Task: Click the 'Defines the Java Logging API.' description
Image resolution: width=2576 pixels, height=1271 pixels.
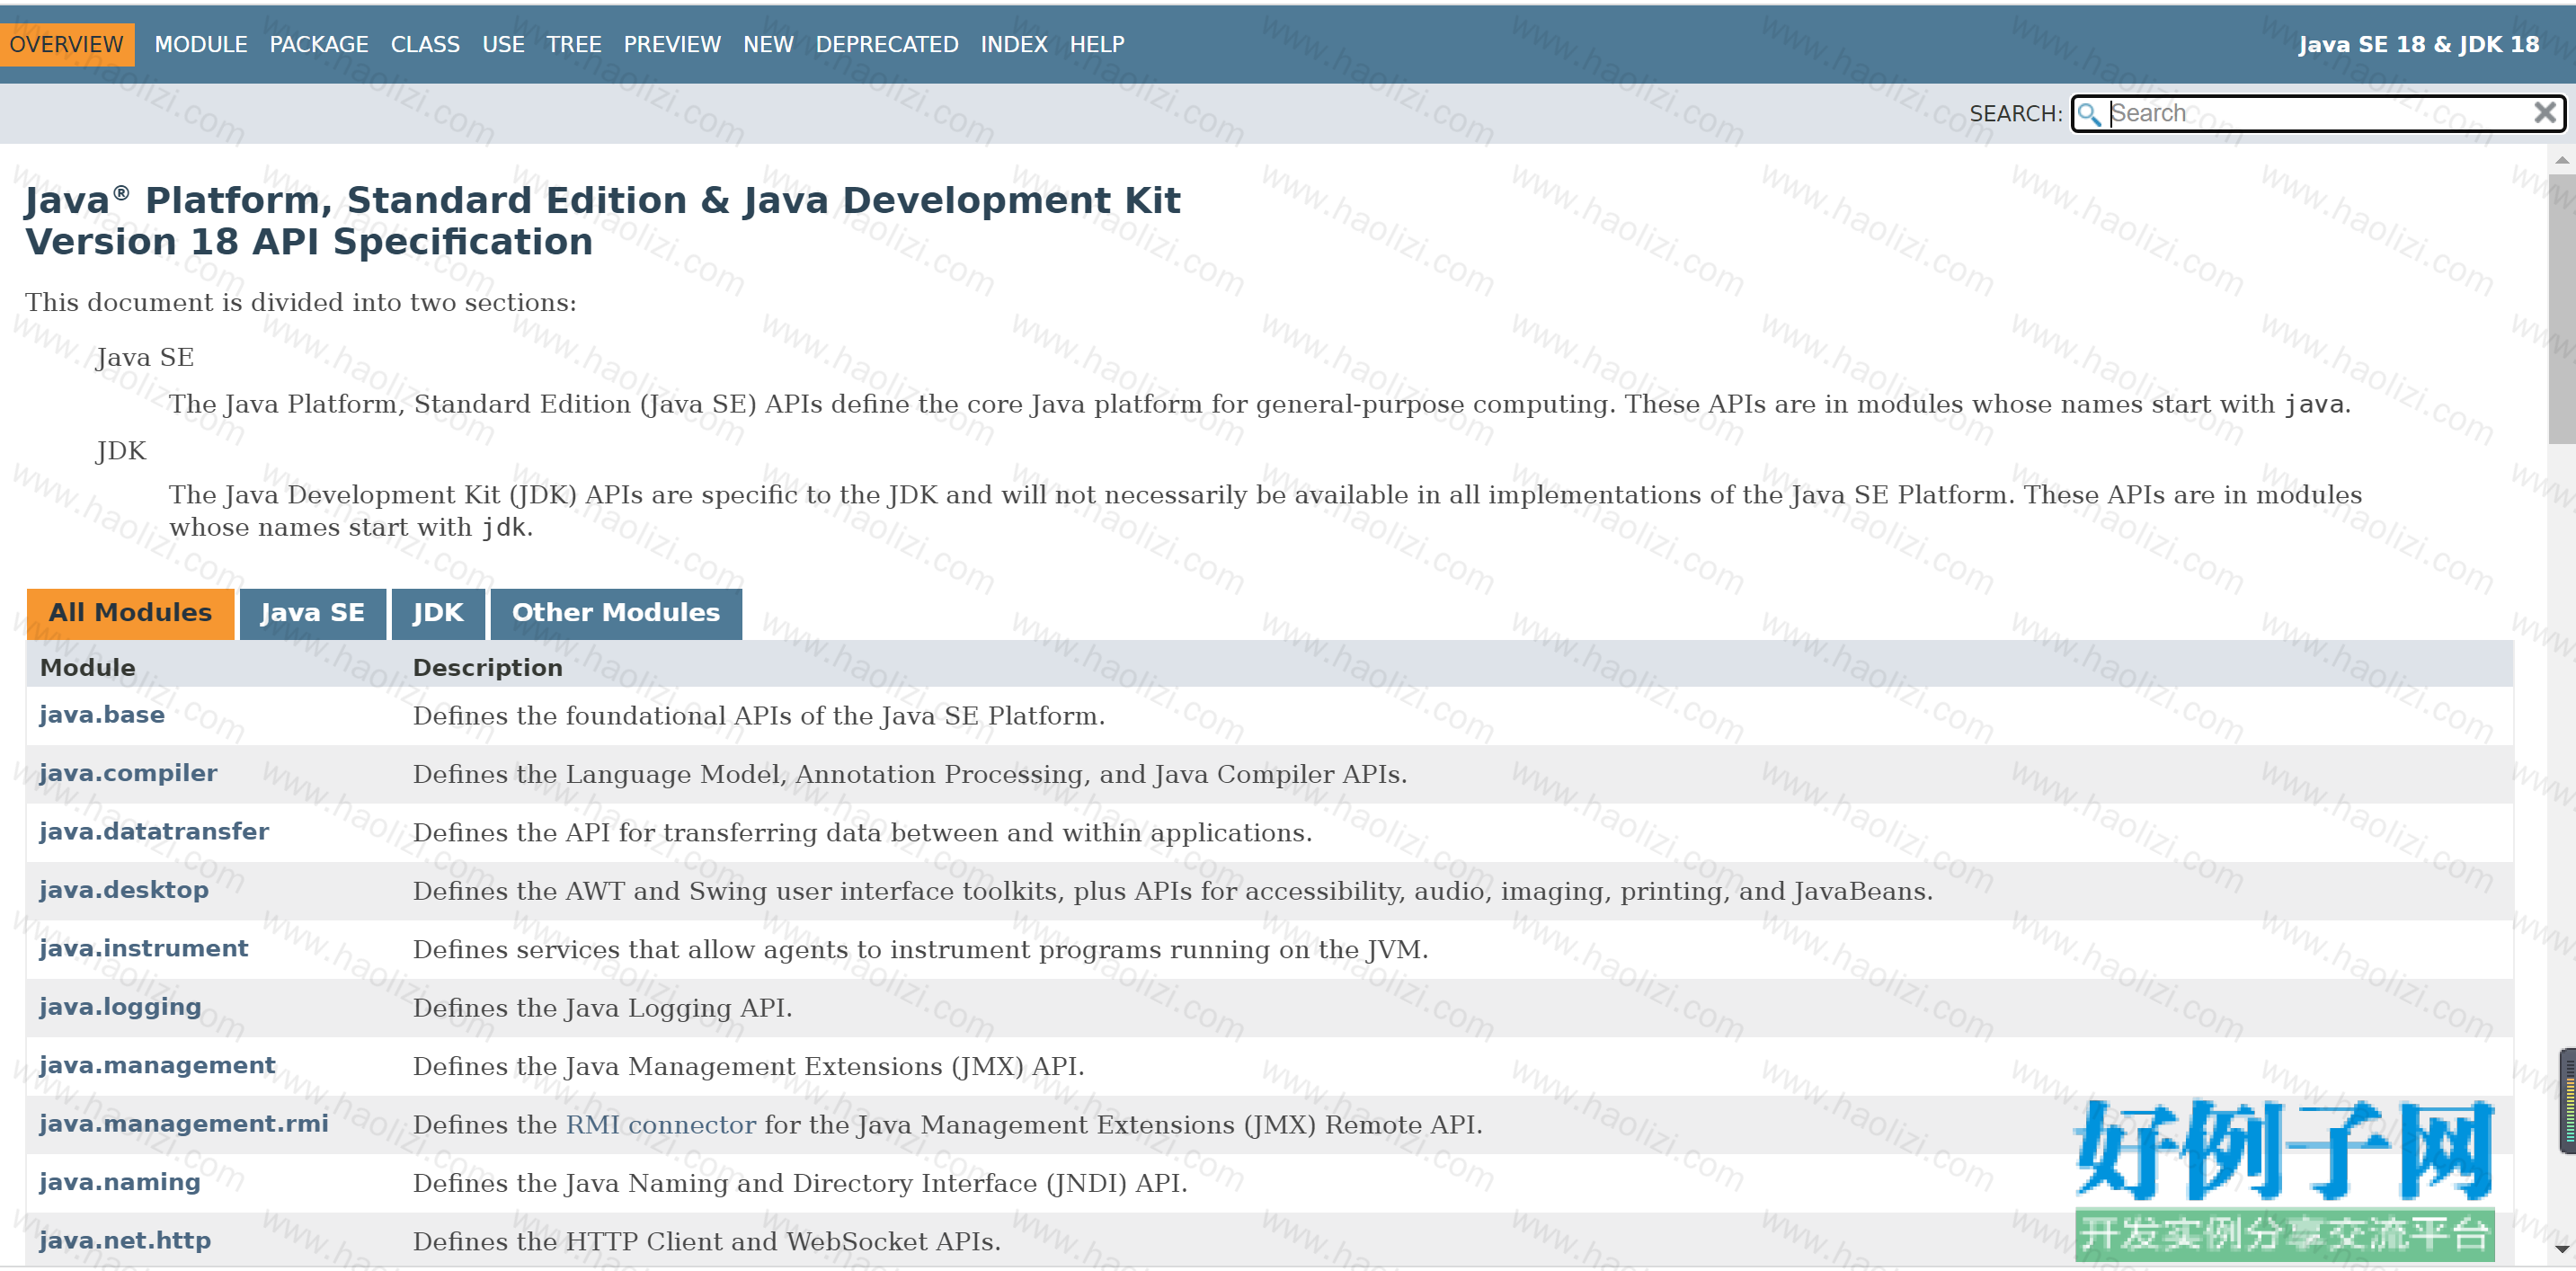Action: point(602,1008)
